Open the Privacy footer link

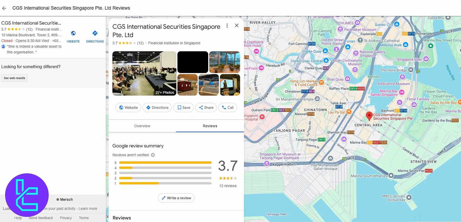66,218
